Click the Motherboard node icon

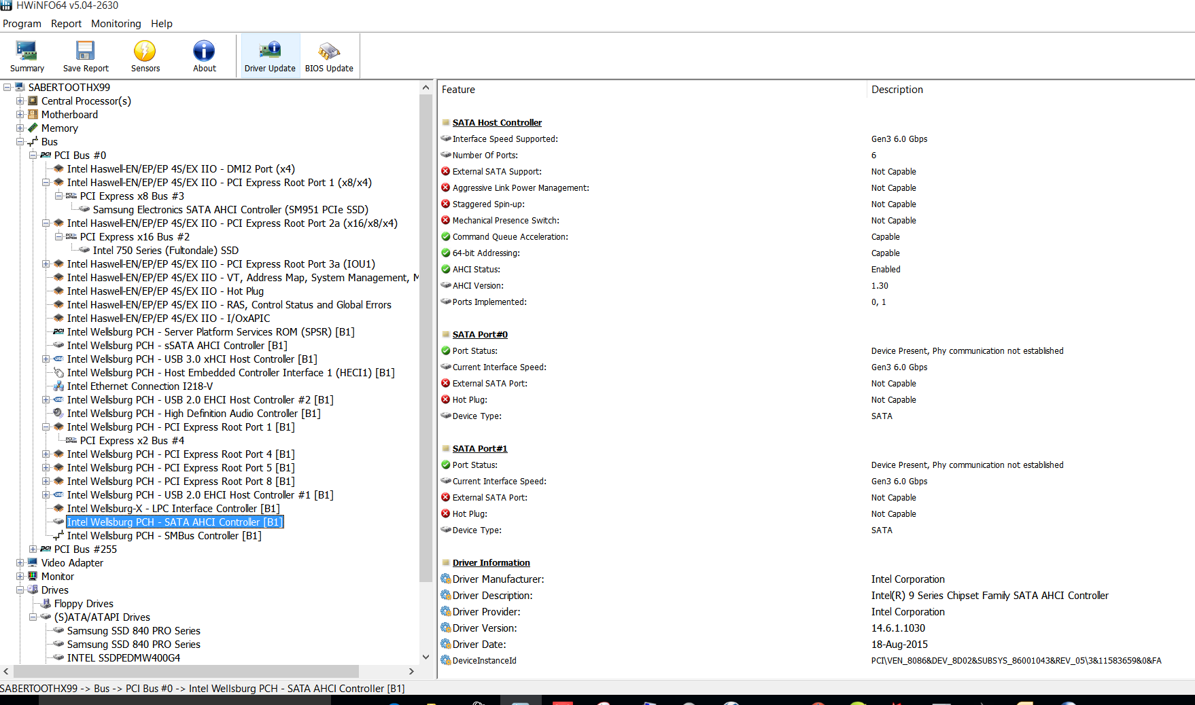pos(33,114)
